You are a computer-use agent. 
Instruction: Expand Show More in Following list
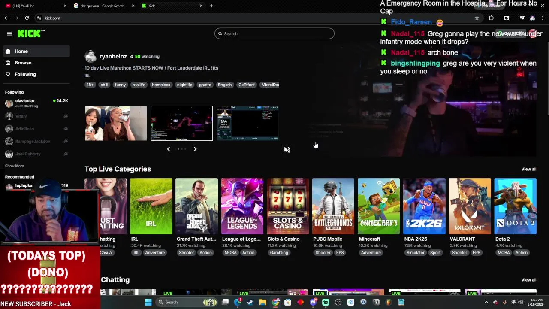tap(15, 166)
